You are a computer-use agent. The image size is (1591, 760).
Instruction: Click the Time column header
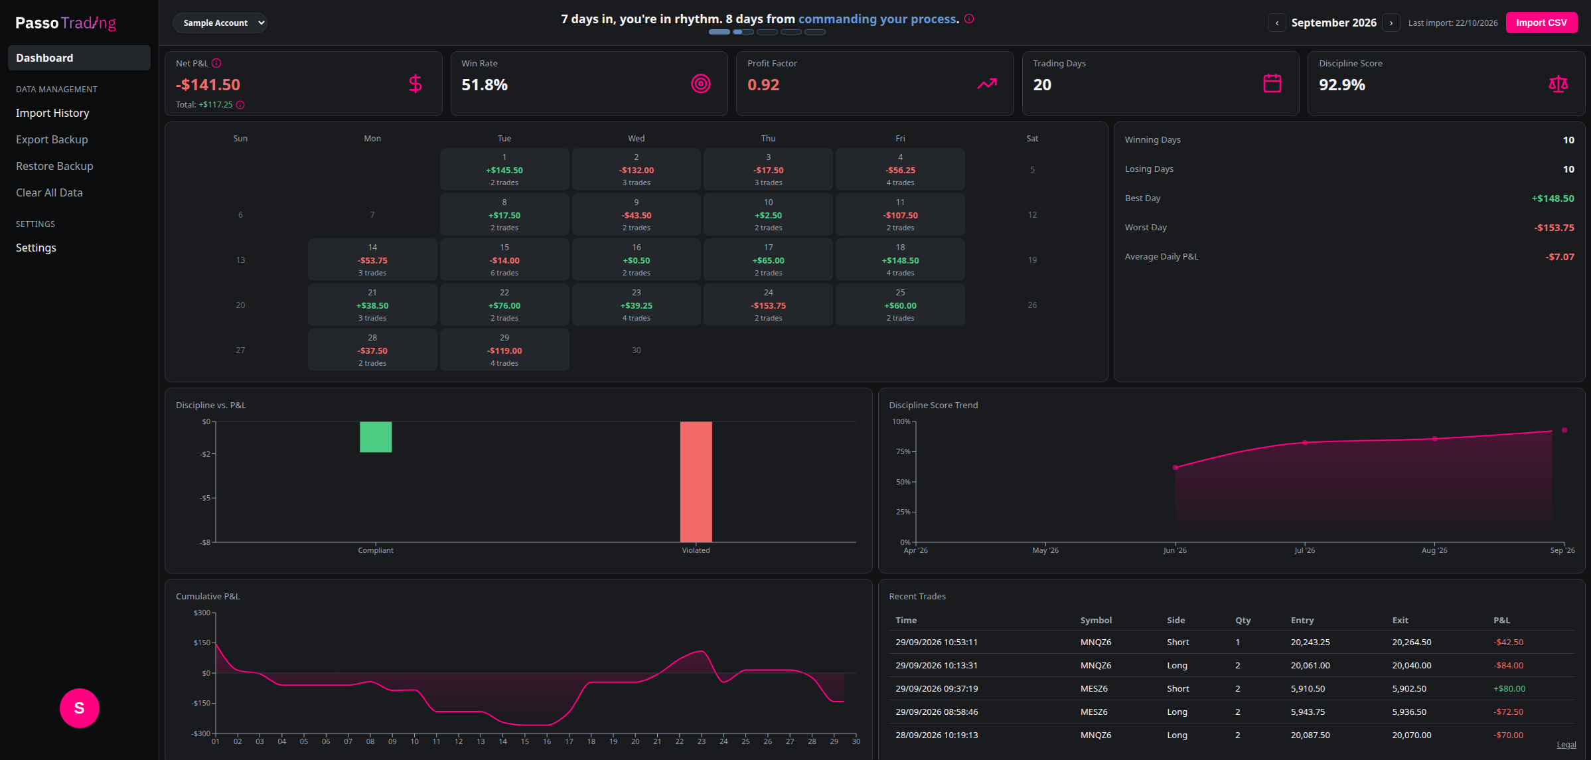tap(906, 620)
